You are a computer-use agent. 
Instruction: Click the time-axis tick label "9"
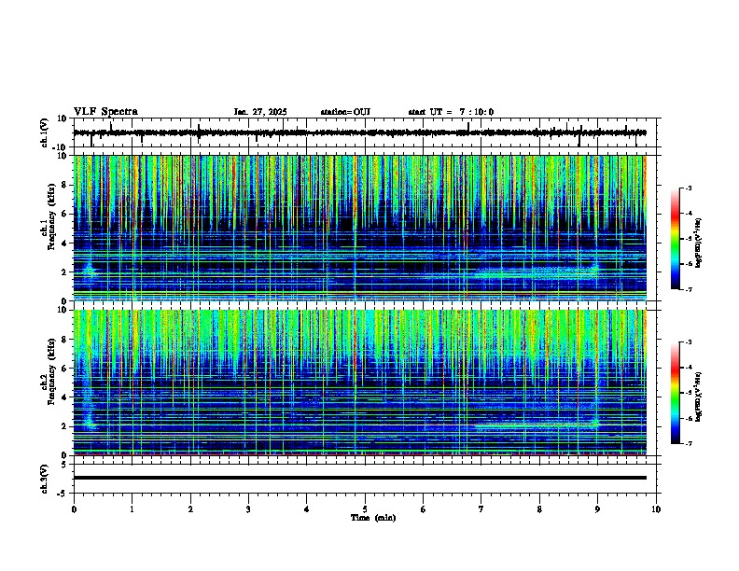[x=597, y=509]
